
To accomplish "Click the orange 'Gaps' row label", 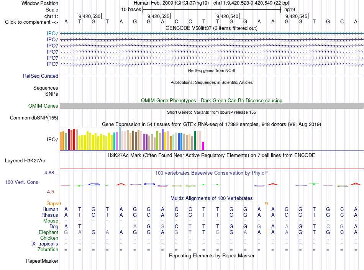I will pos(52,203).
